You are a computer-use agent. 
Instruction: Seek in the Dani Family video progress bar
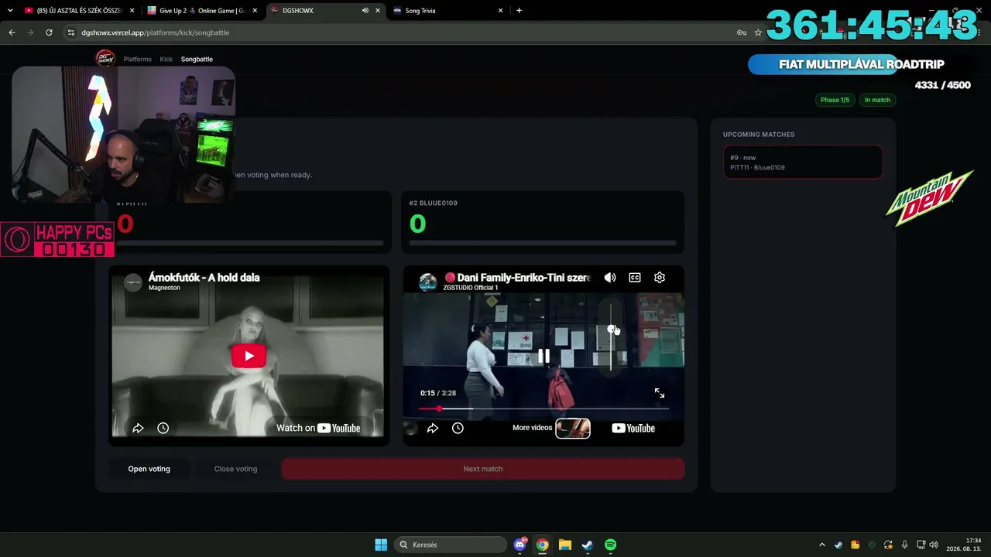544,408
